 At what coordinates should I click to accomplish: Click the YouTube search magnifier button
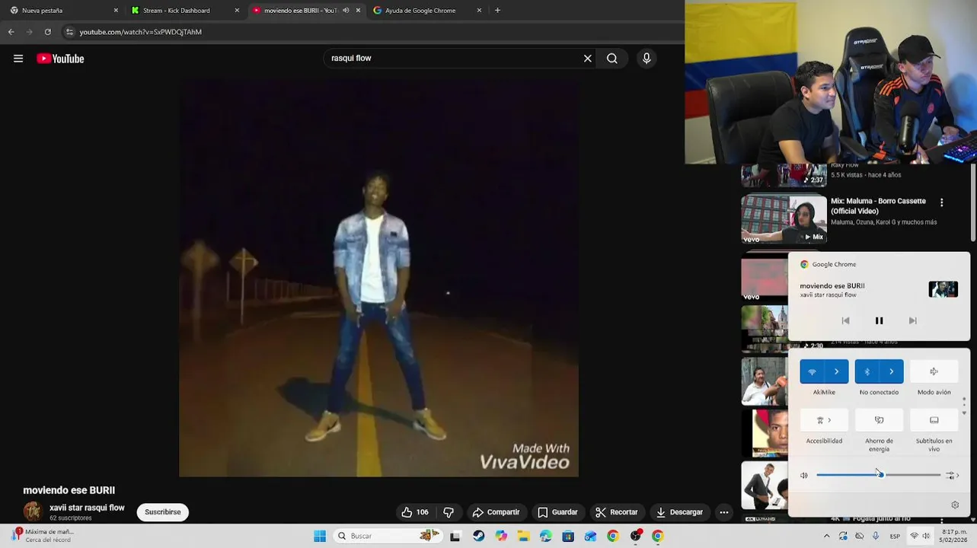point(612,59)
